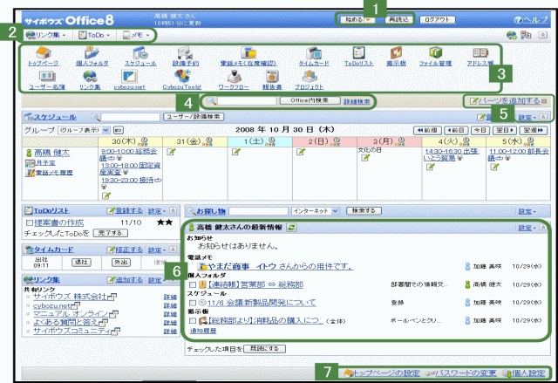
Task: Open the タイムカード application icon
Action: coord(313,54)
